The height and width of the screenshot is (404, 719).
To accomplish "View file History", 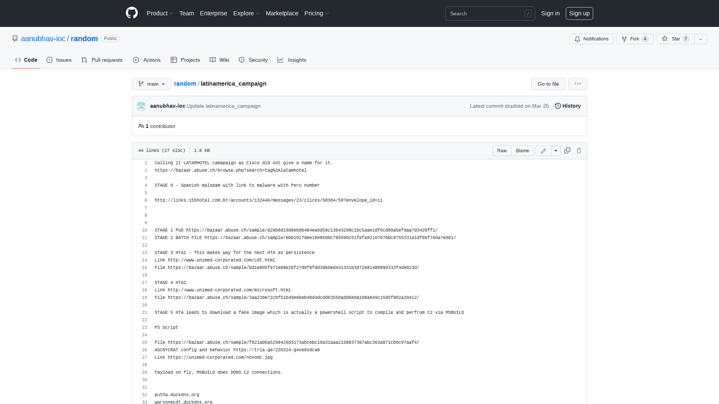I will [568, 106].
